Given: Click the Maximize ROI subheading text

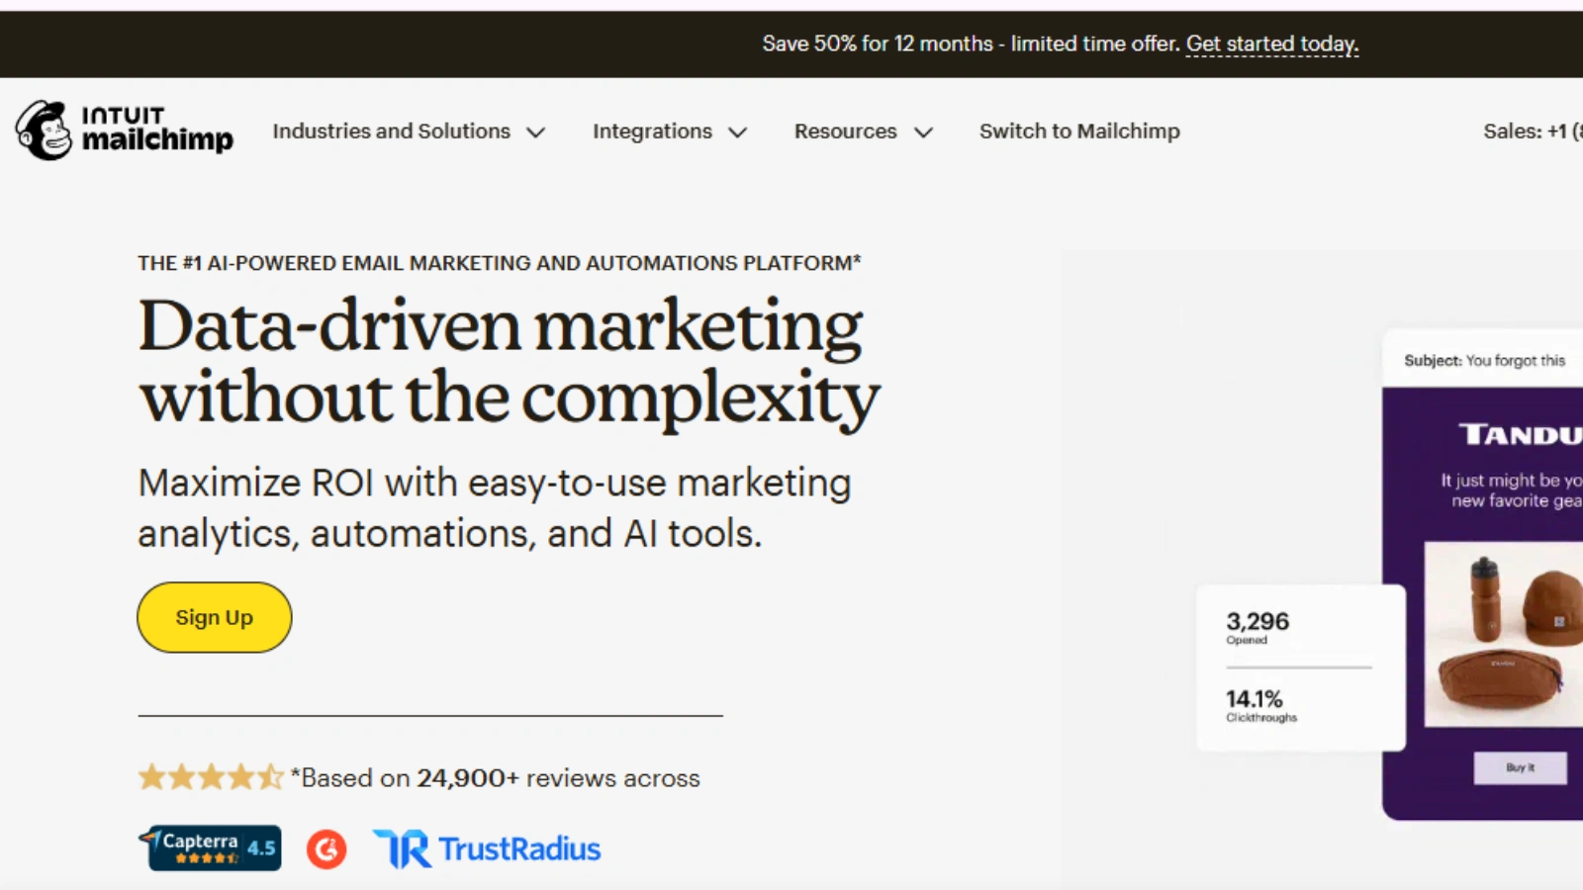Looking at the screenshot, I should [495, 508].
